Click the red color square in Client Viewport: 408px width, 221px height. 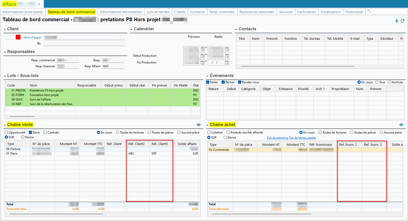(x=18, y=37)
